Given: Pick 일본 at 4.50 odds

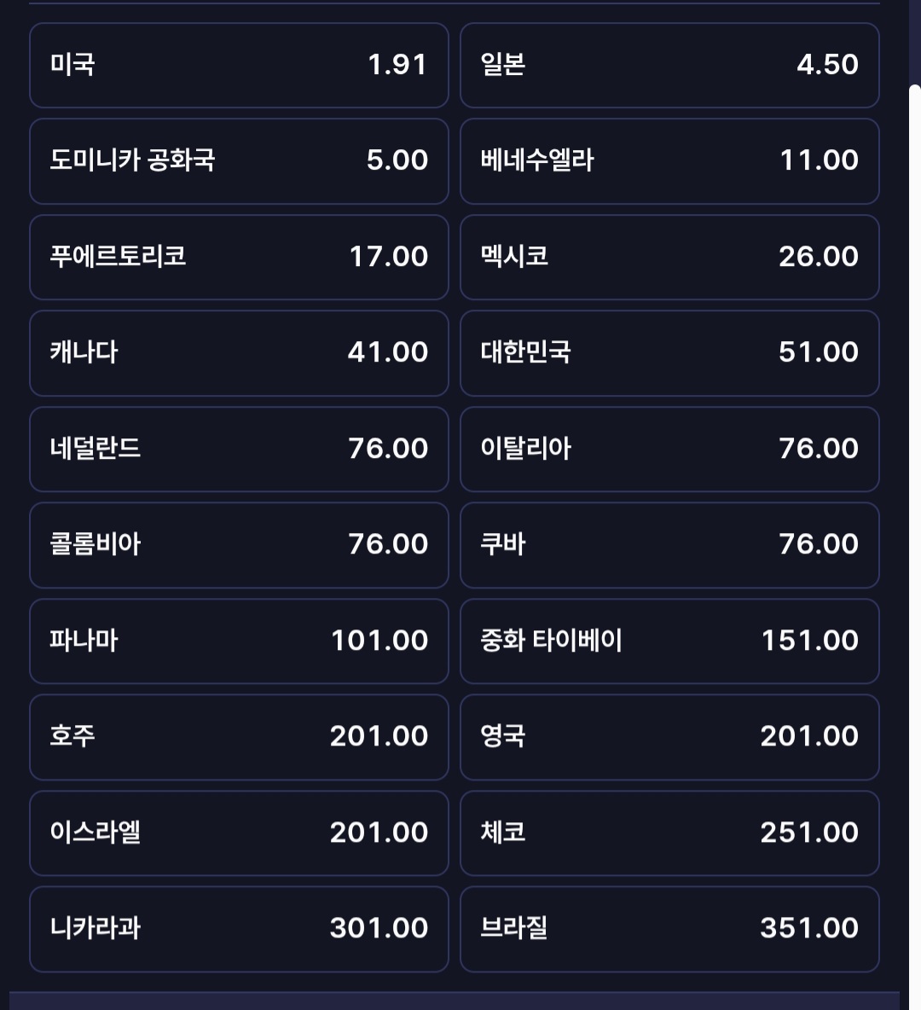Looking at the screenshot, I should [669, 65].
